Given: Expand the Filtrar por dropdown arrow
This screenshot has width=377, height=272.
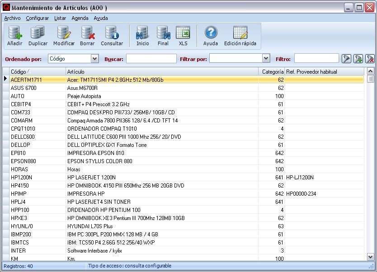Looking at the screenshot, I should point(266,58).
